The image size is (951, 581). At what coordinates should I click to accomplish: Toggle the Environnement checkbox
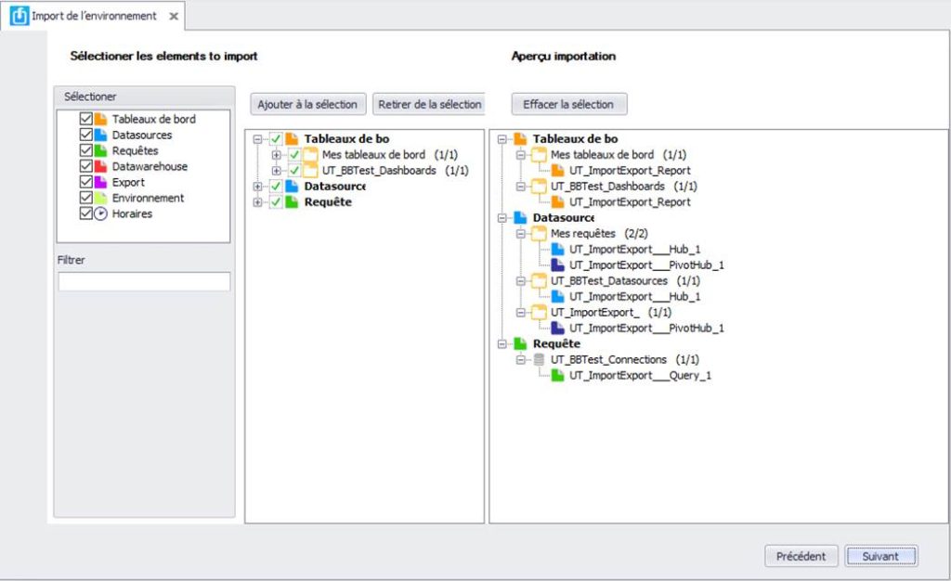86,198
